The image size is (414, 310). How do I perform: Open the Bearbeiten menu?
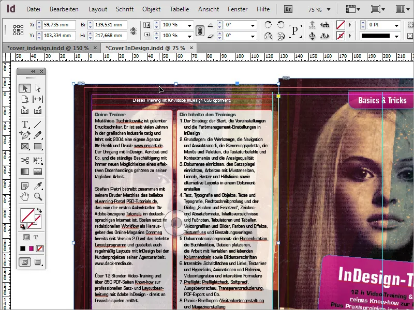(64, 9)
